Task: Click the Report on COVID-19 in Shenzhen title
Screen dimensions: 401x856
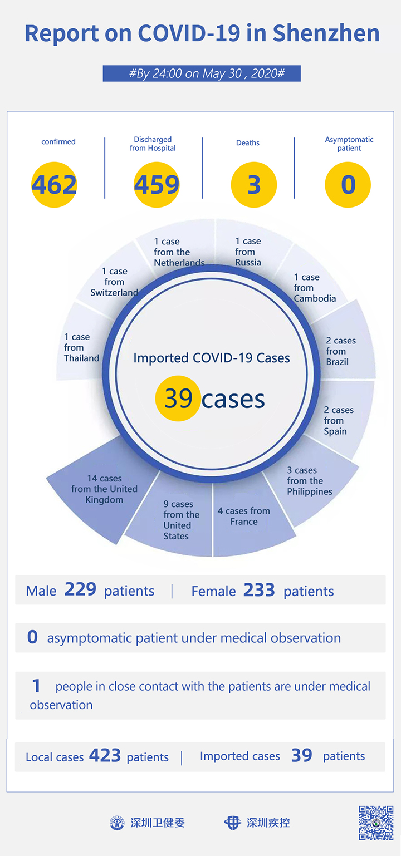Action: [202, 33]
